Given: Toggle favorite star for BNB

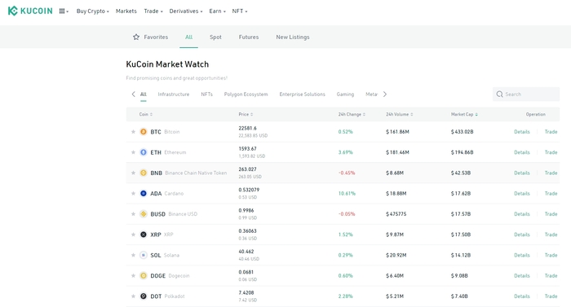Looking at the screenshot, I should [x=133, y=173].
